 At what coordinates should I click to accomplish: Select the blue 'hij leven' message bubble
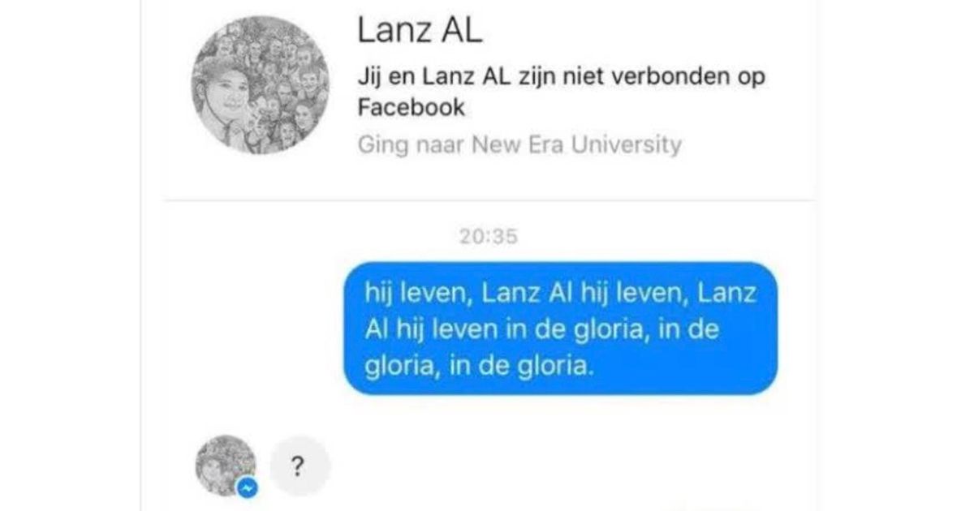pyautogui.click(x=560, y=328)
